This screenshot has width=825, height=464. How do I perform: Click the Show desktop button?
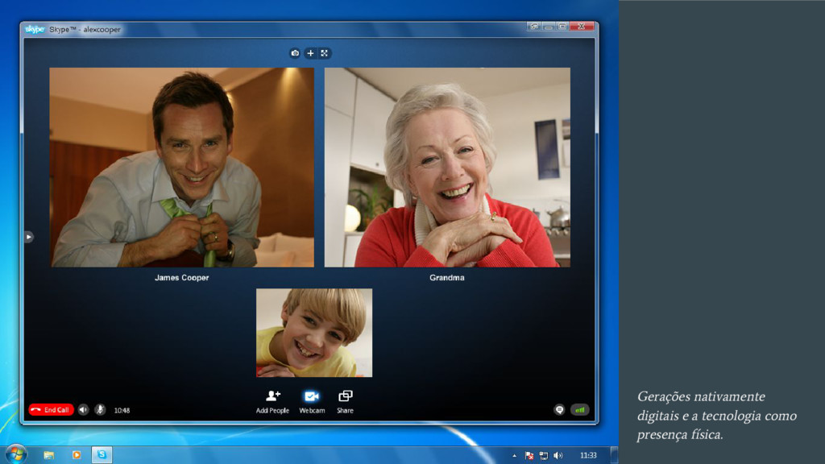(614, 455)
